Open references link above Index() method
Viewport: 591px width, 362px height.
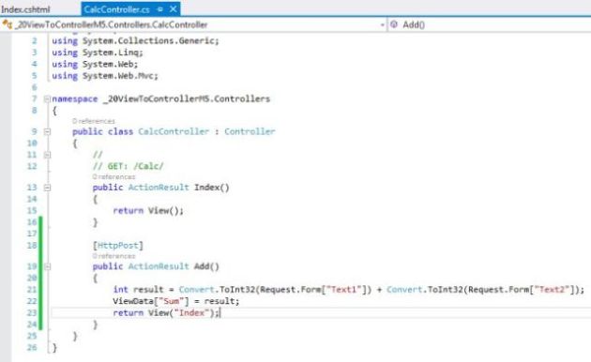point(114,176)
